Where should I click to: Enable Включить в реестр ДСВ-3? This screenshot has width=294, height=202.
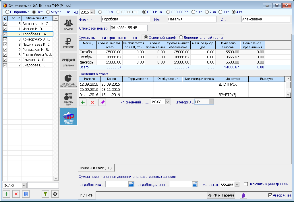point(246,184)
